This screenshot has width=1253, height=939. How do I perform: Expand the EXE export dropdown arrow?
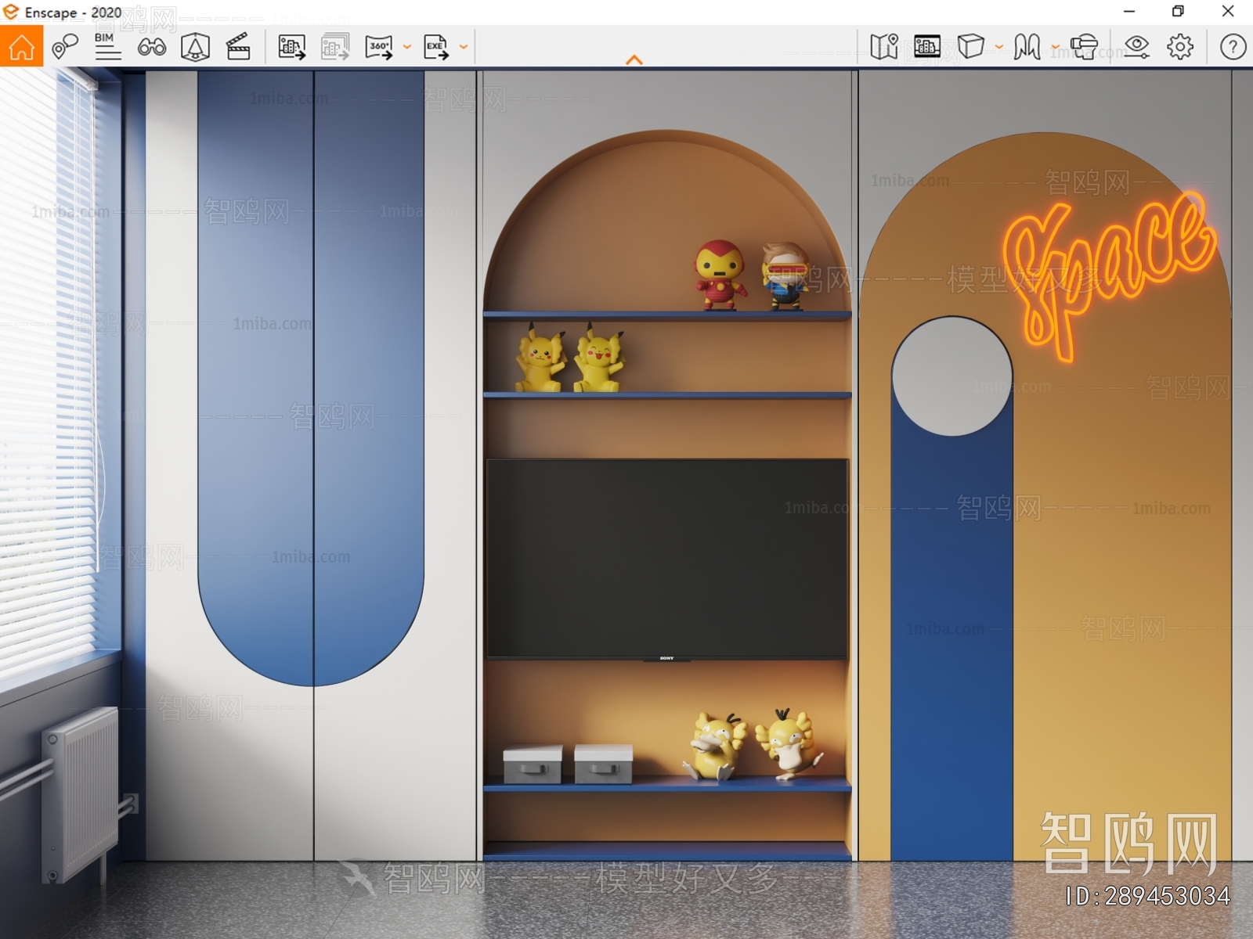[464, 47]
